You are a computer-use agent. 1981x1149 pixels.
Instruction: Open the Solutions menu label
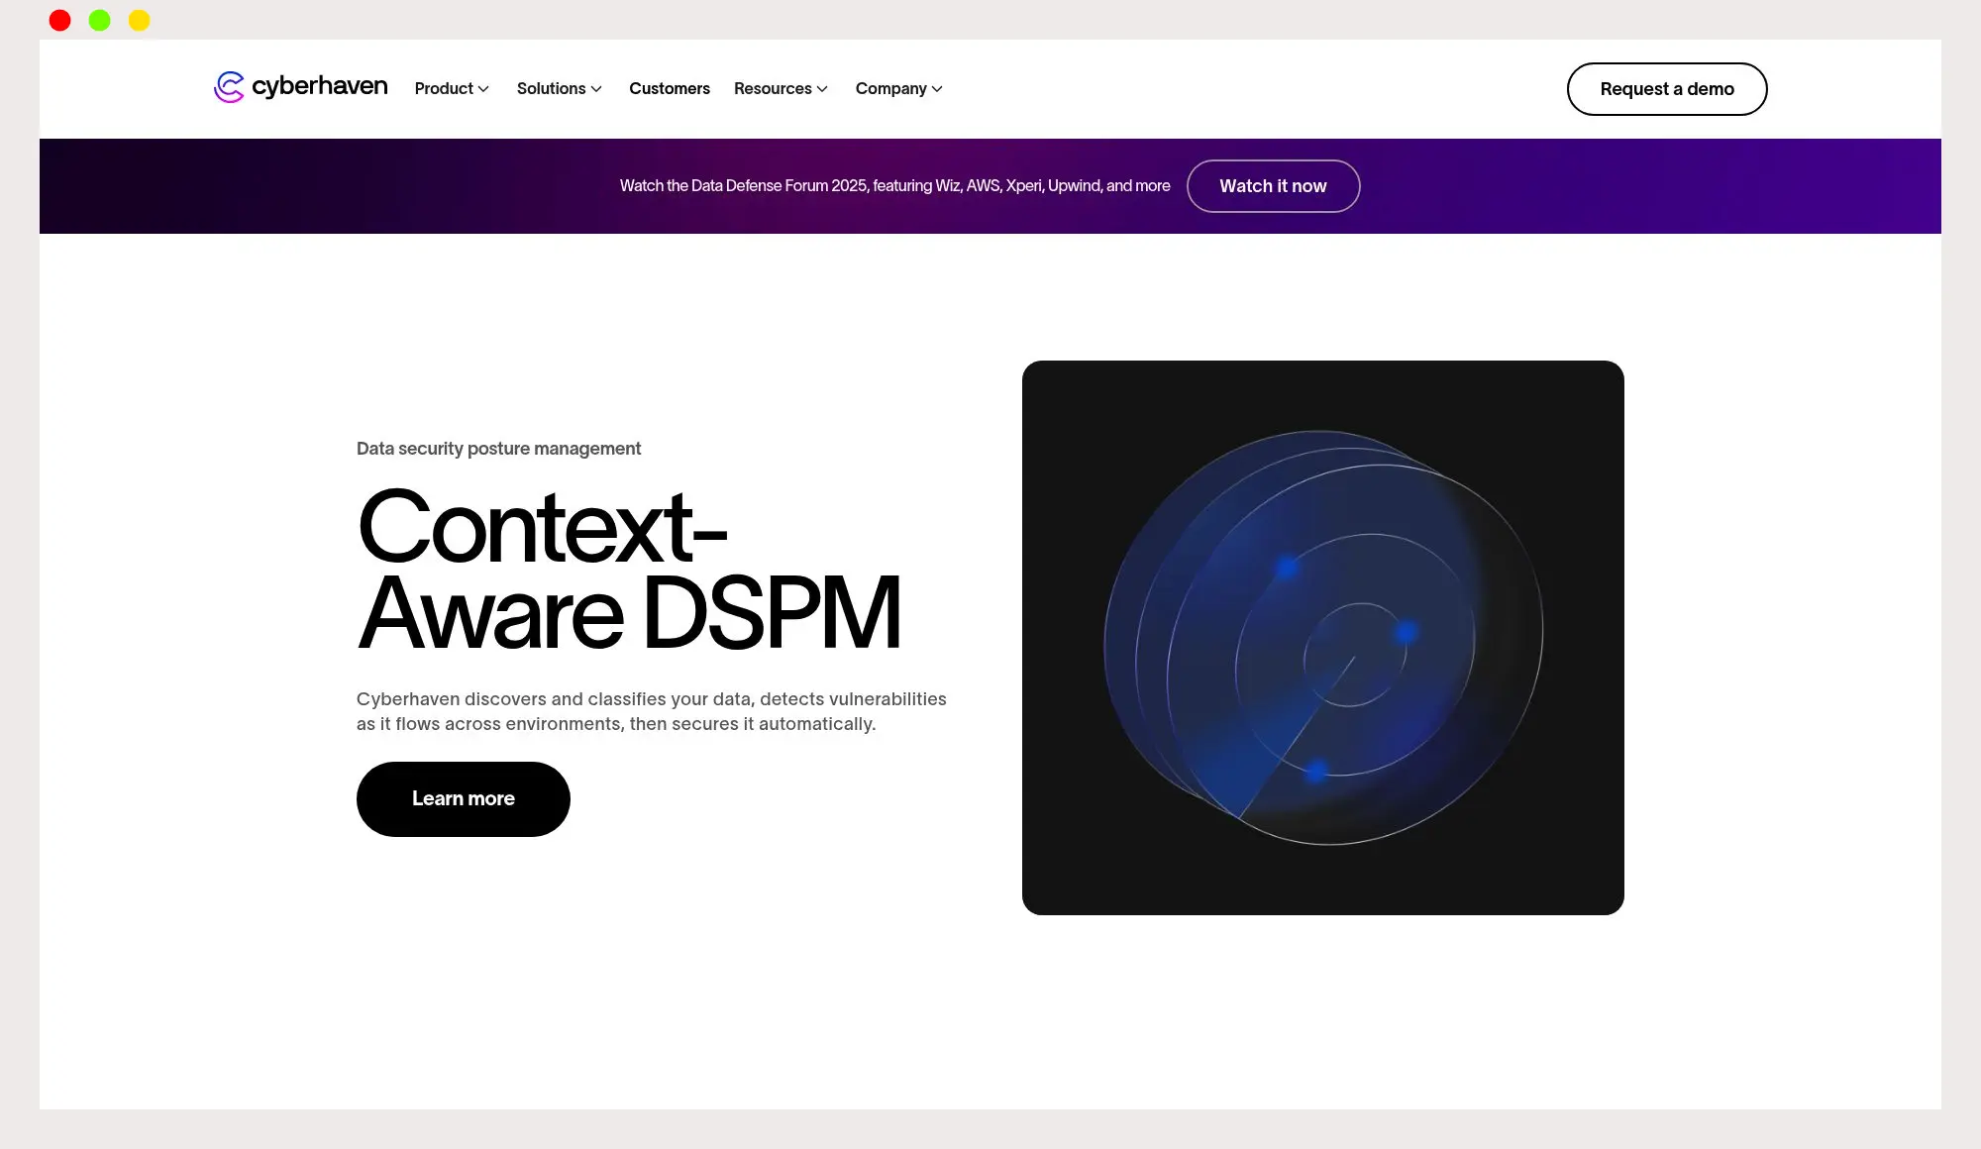(x=551, y=89)
